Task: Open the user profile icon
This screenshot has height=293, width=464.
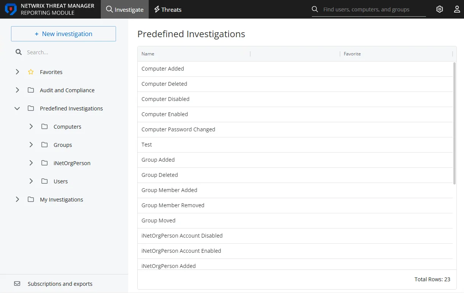Action: pyautogui.click(x=457, y=9)
